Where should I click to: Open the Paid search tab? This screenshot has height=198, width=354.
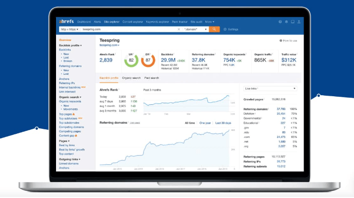pos(152,78)
